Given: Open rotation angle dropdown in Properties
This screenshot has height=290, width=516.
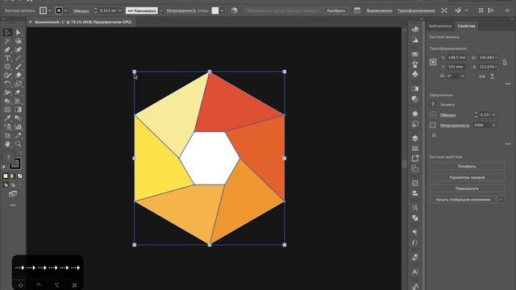Looking at the screenshot, I should coord(462,77).
